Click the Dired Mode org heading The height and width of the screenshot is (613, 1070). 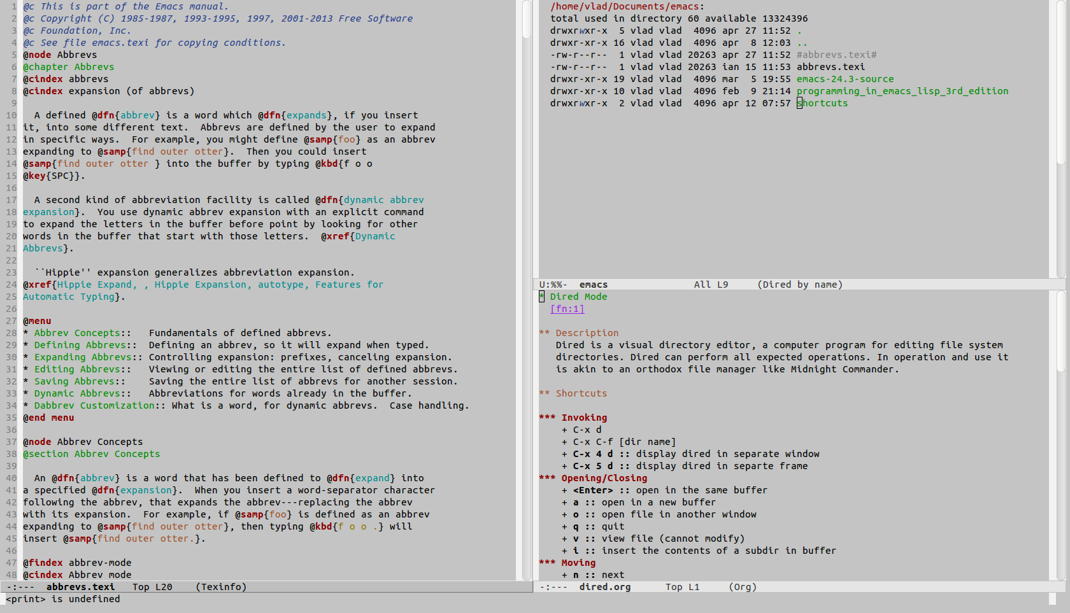[573, 297]
